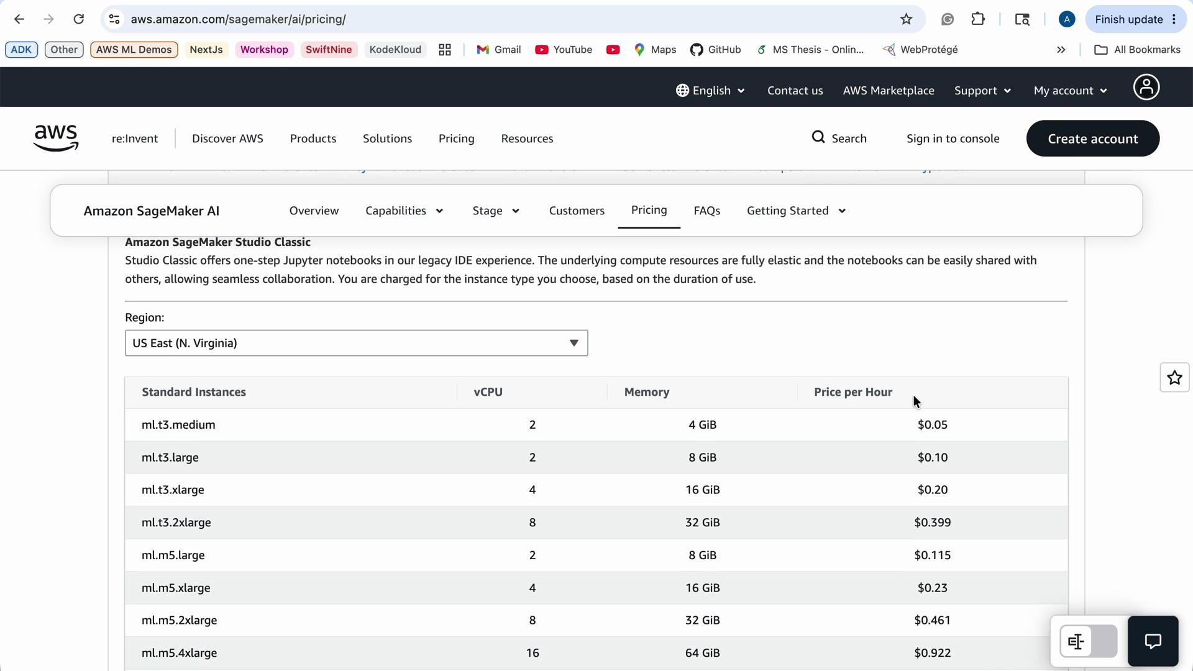
Task: Open the Resources menu
Action: [527, 139]
